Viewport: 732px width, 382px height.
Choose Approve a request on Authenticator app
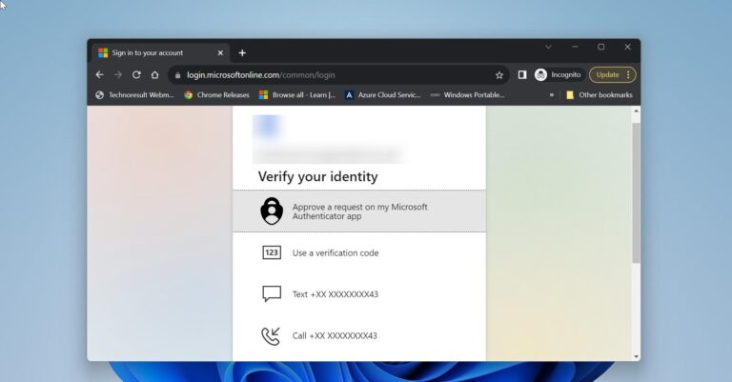(359, 211)
